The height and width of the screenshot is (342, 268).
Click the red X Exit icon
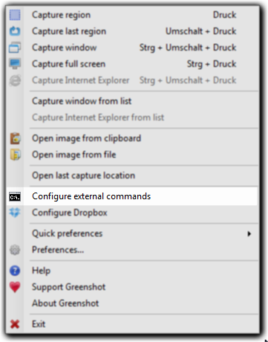point(15,324)
